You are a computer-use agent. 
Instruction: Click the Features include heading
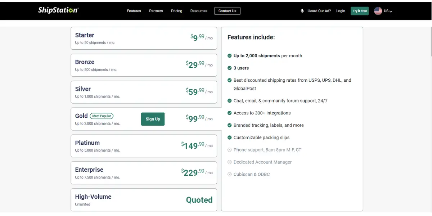tap(251, 37)
